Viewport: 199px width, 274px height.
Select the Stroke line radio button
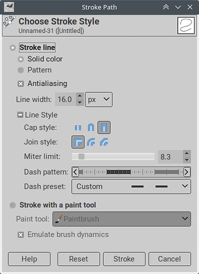(x=13, y=48)
